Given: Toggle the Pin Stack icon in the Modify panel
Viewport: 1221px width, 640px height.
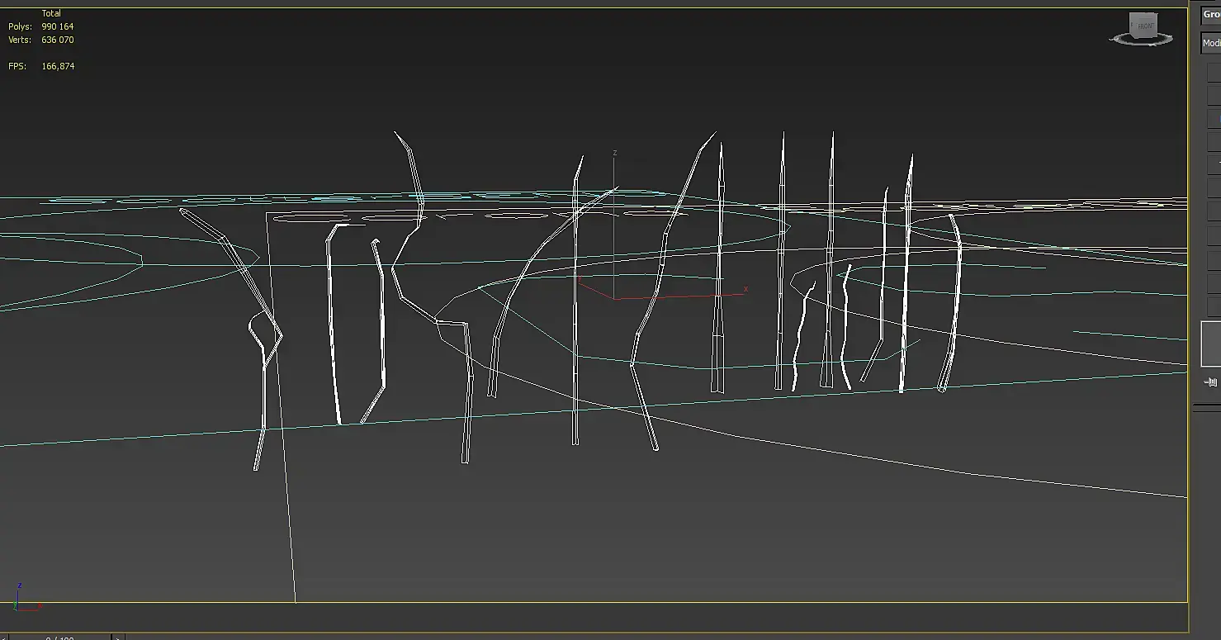Looking at the screenshot, I should click(x=1211, y=382).
